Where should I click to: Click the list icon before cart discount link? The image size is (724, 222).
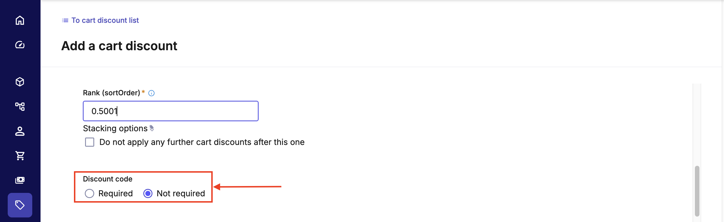(x=65, y=21)
